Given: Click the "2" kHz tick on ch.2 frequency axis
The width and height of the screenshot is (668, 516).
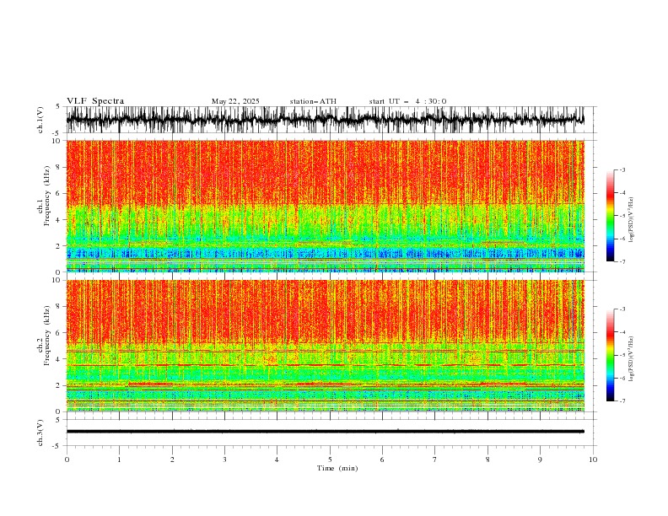Looking at the screenshot, I should click(60, 385).
